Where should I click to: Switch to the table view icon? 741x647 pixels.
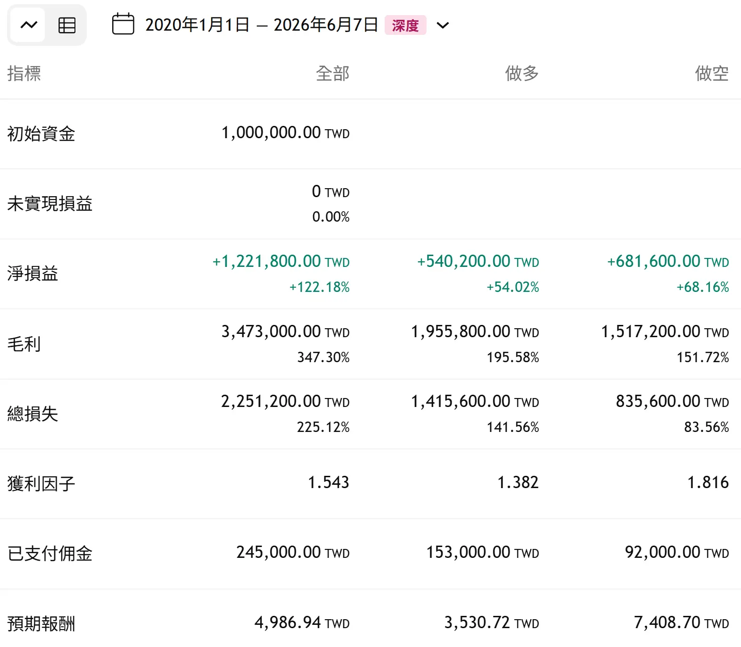(66, 25)
